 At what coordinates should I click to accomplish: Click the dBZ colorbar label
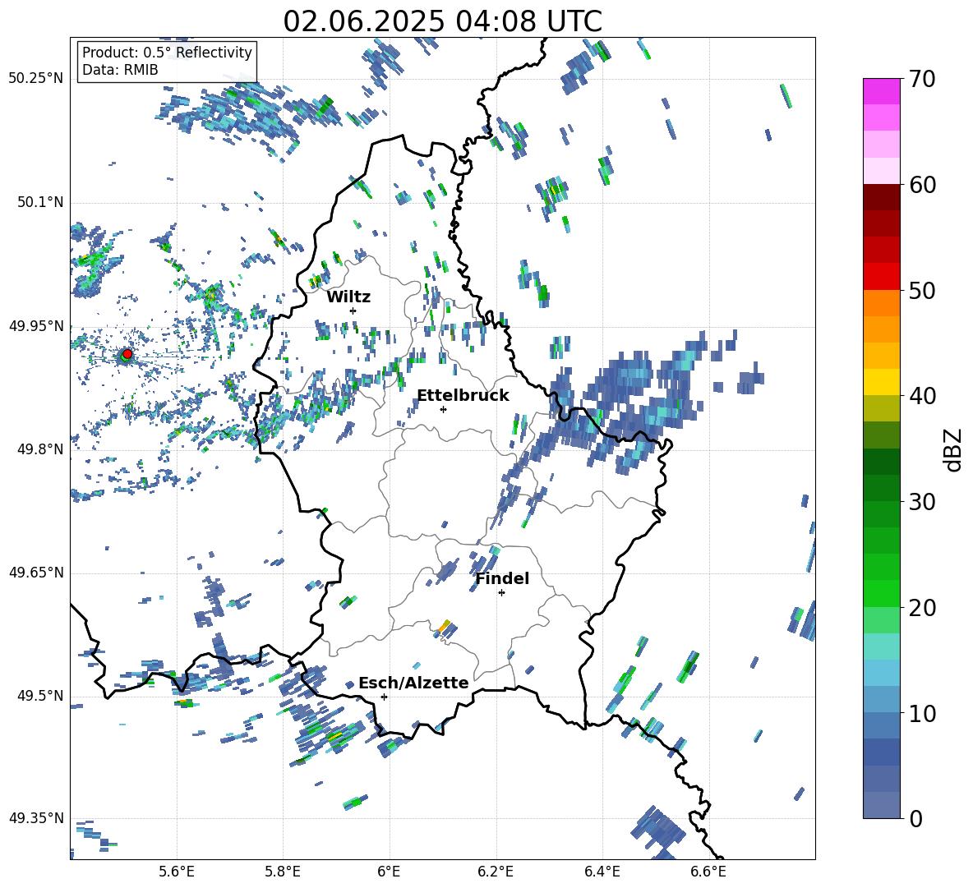[x=952, y=449]
